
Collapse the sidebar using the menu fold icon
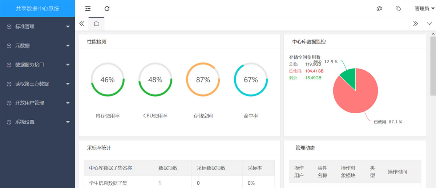pos(88,9)
